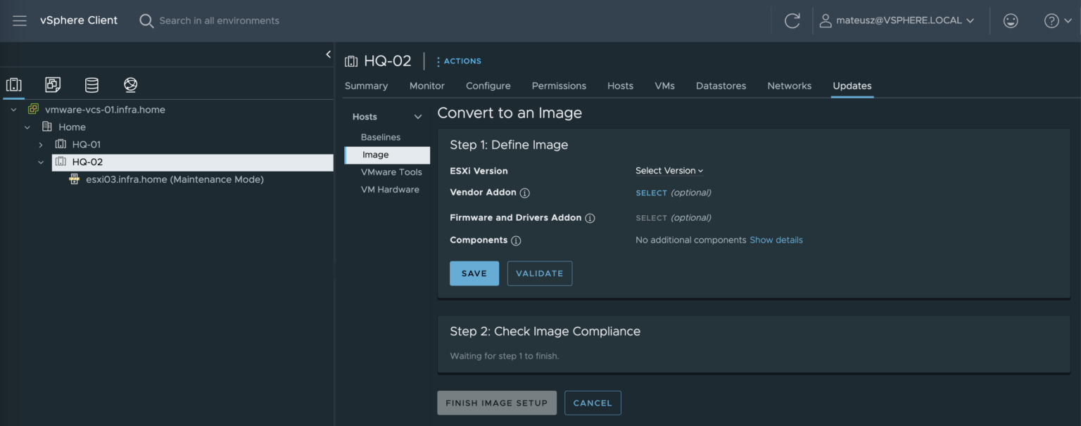Expand the HQ-01 cluster in the tree
Viewport: 1081px width, 426px height.
(40, 143)
